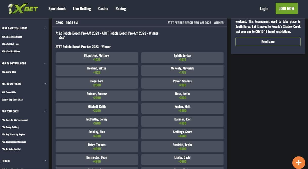Open PGA To Make the Cut
308x169 pixels.
point(11,149)
